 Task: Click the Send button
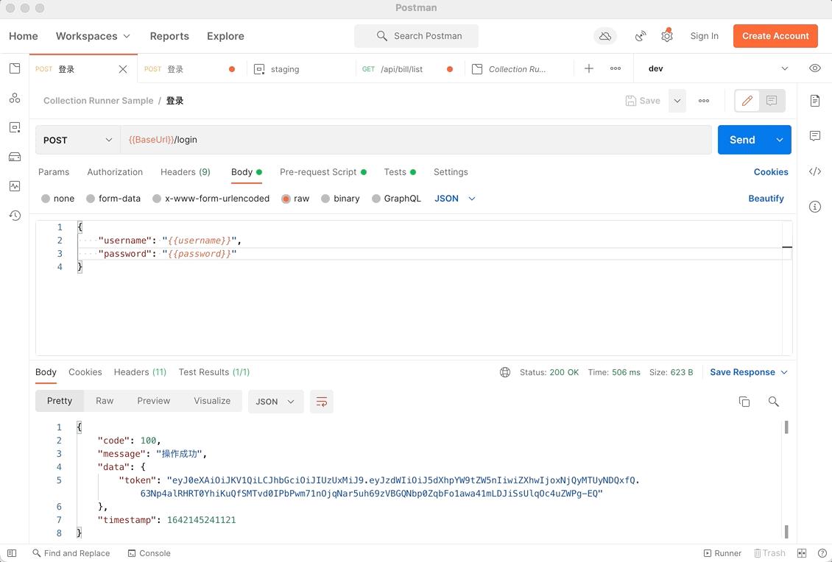[742, 139]
